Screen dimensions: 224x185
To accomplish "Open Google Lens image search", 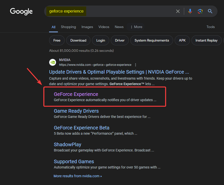I will tap(200, 11).
